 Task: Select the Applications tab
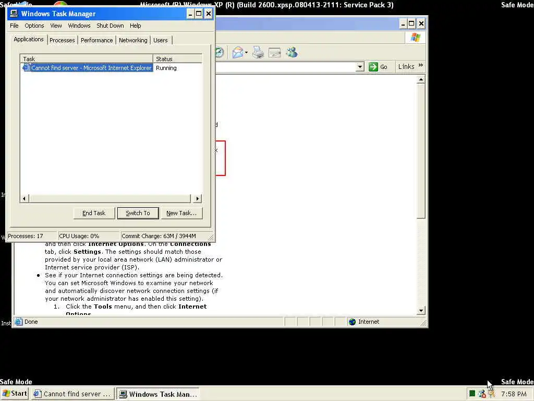(x=29, y=39)
